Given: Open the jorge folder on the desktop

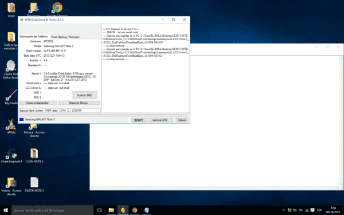Looking at the screenshot, I should click(x=11, y=10).
